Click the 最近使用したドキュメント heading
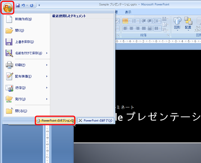The image size is (201, 163). 69,16
